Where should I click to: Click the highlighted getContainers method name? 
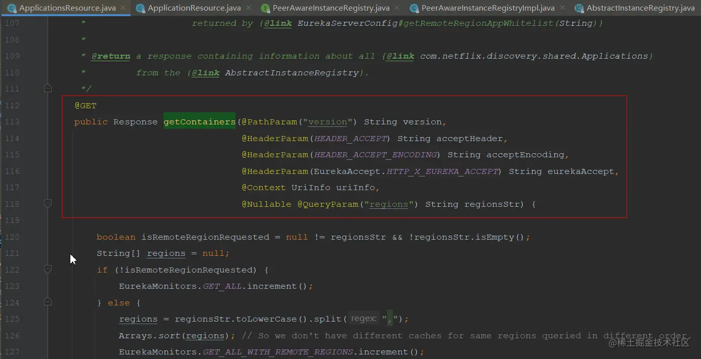[199, 122]
